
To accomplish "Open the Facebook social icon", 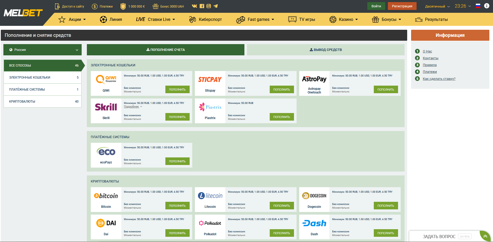I will click(202, 6).
